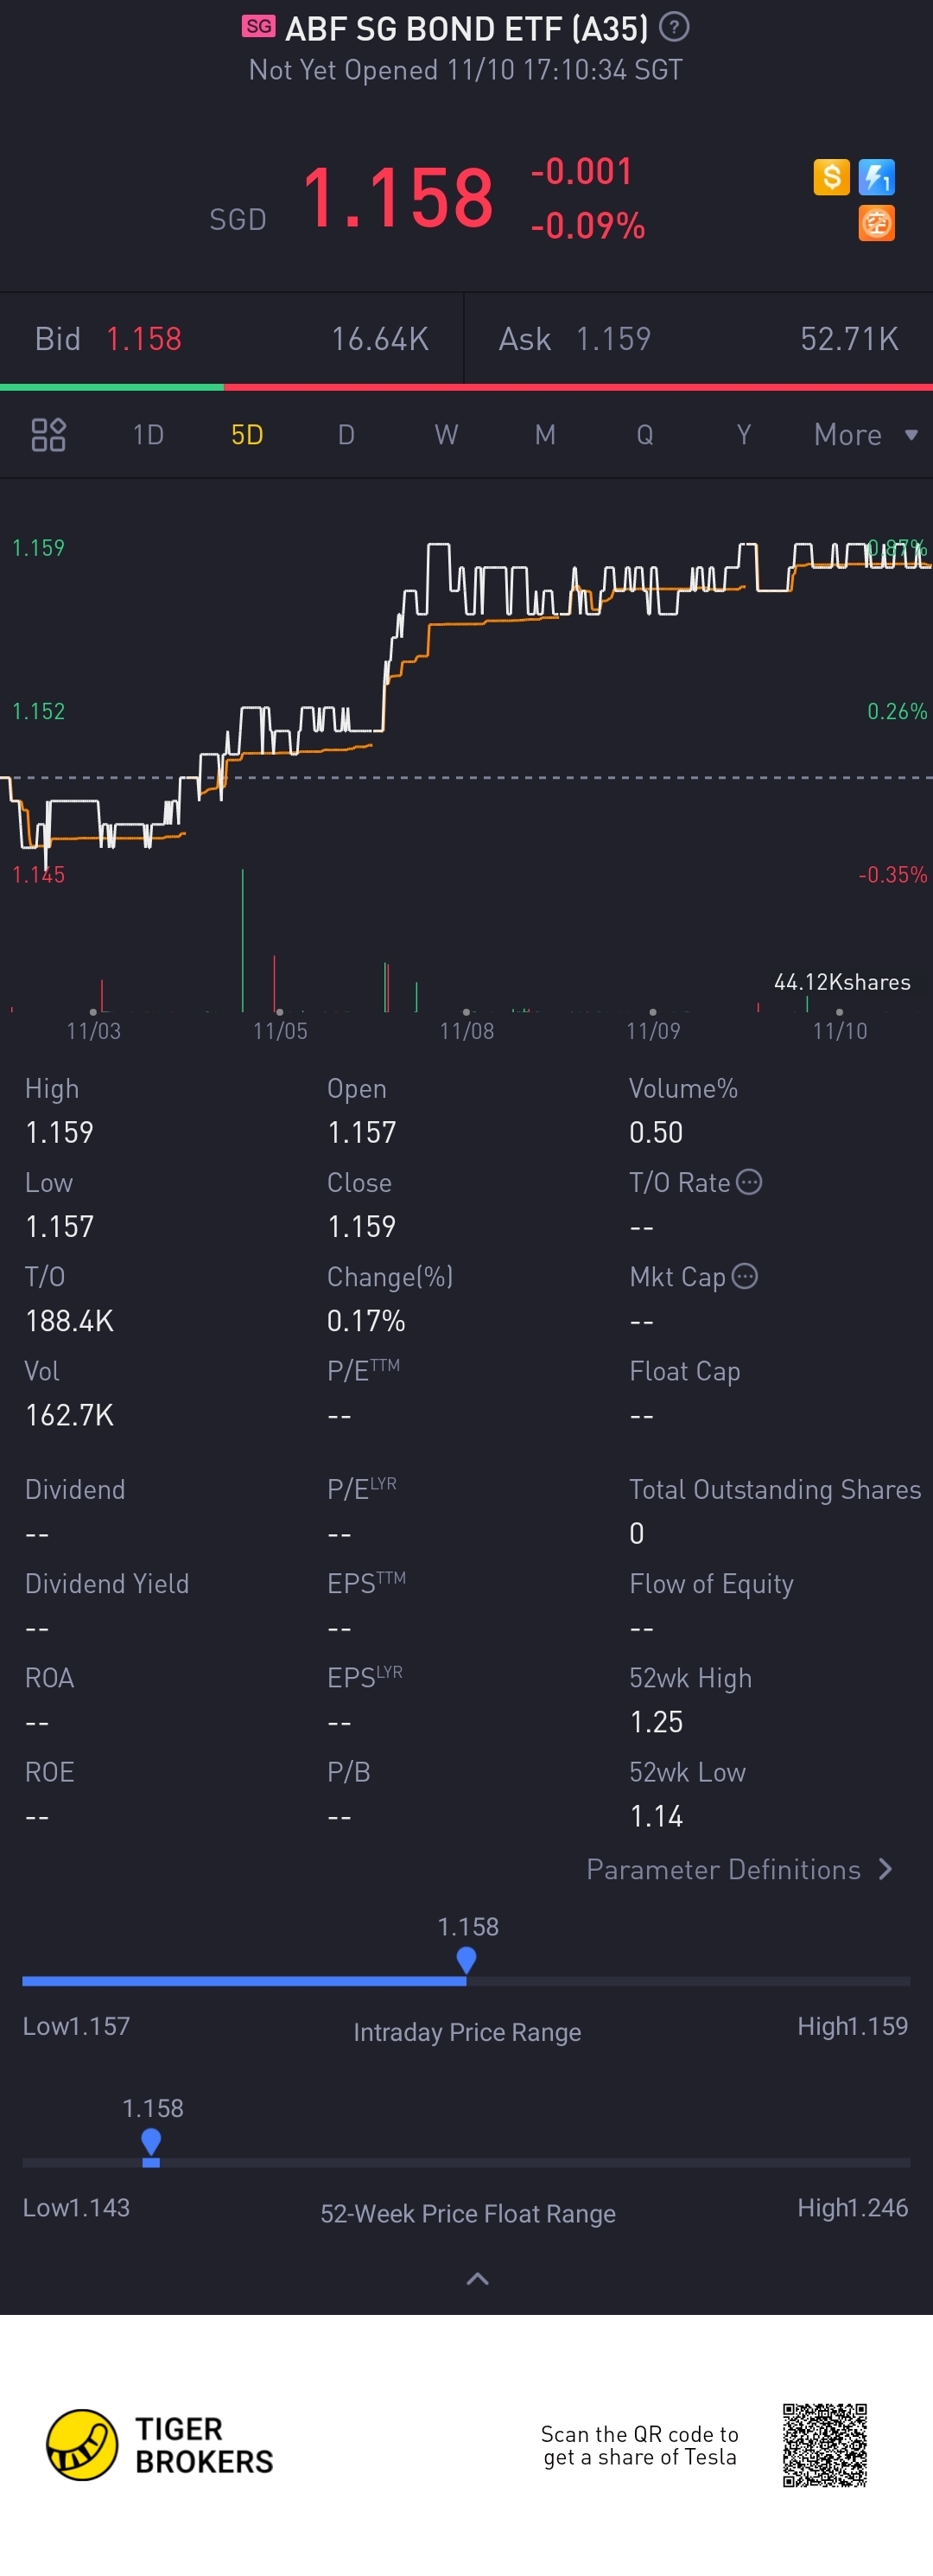Image resolution: width=933 pixels, height=2576 pixels.
Task: Tap the Tiger Brokers logo
Action: (x=160, y=2445)
